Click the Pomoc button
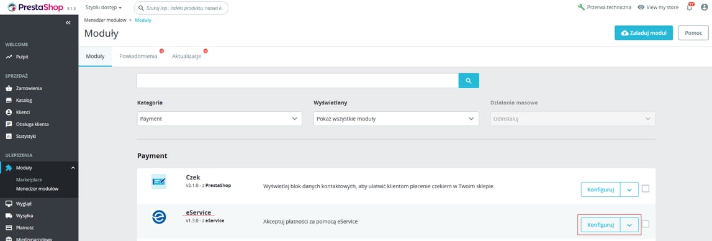 (x=693, y=33)
